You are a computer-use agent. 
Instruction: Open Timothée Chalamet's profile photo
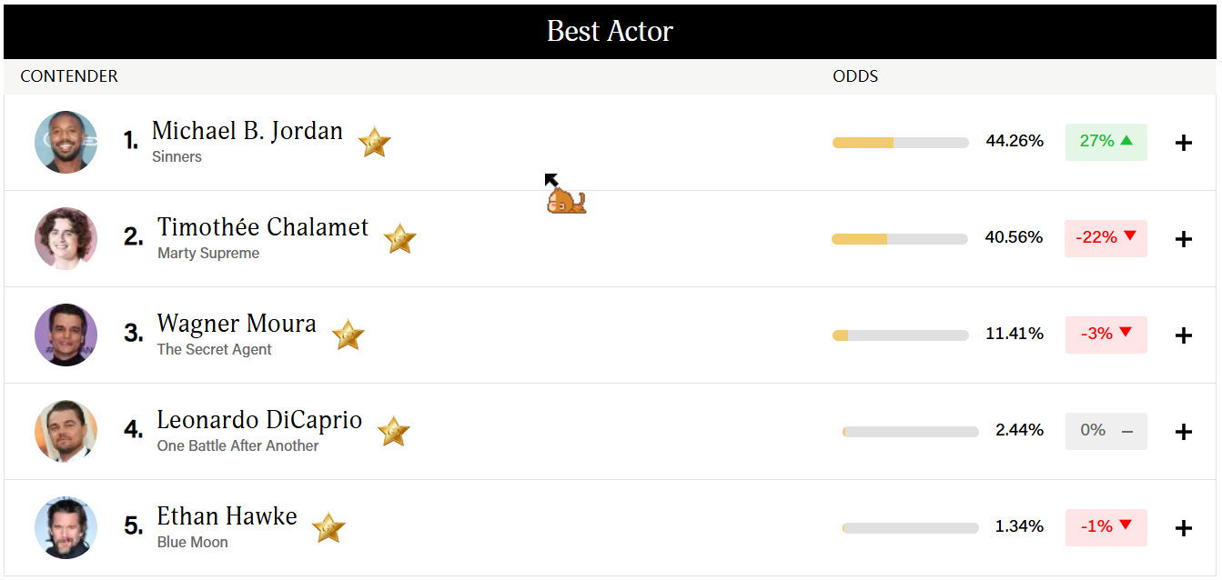pos(66,239)
